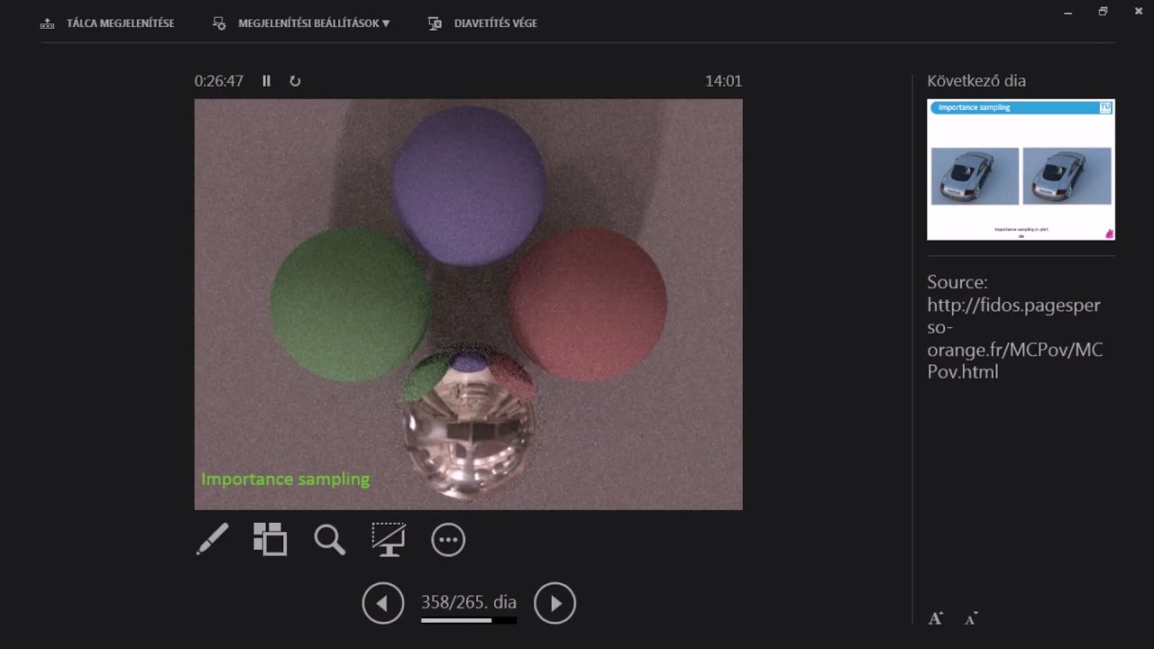Click the current slide showing the spheres render
1154x649 pixels.
(x=468, y=304)
